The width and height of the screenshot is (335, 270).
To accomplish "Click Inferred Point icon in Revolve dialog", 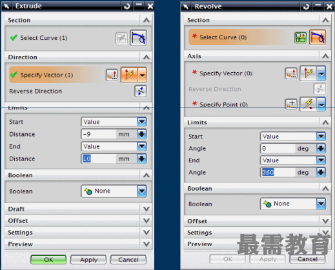I will point(309,104).
